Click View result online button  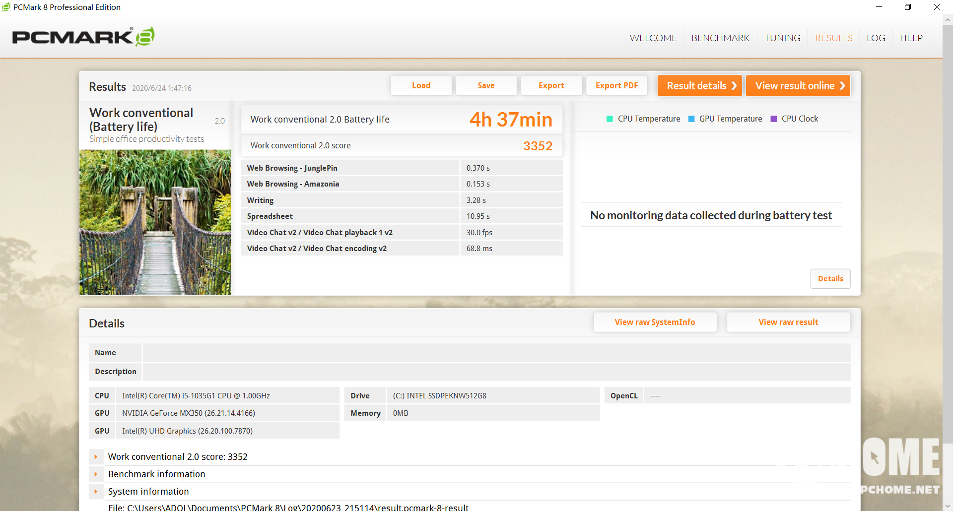(798, 86)
